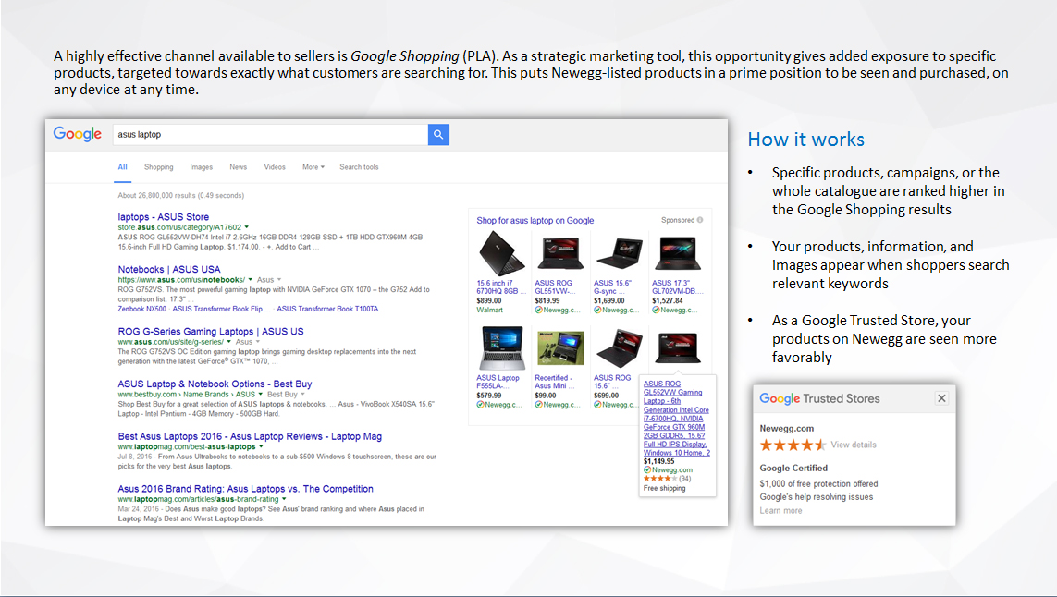Expand the store.asus.com URL dropdown arrow
Image resolution: width=1057 pixels, height=597 pixels.
click(x=247, y=227)
